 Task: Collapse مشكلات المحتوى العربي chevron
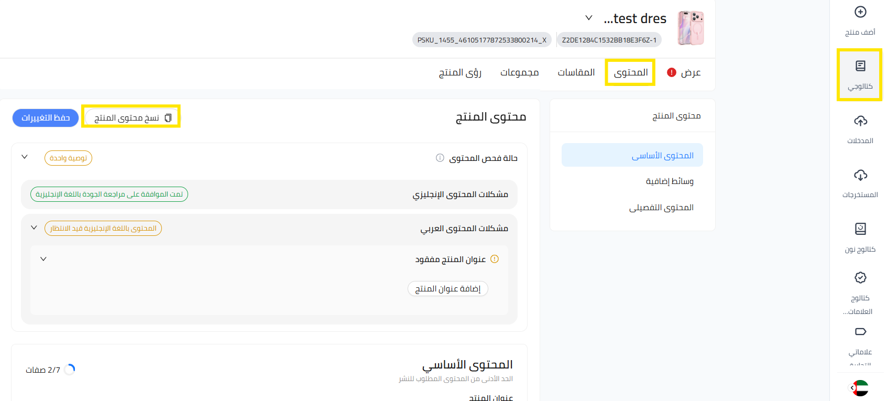tap(34, 228)
